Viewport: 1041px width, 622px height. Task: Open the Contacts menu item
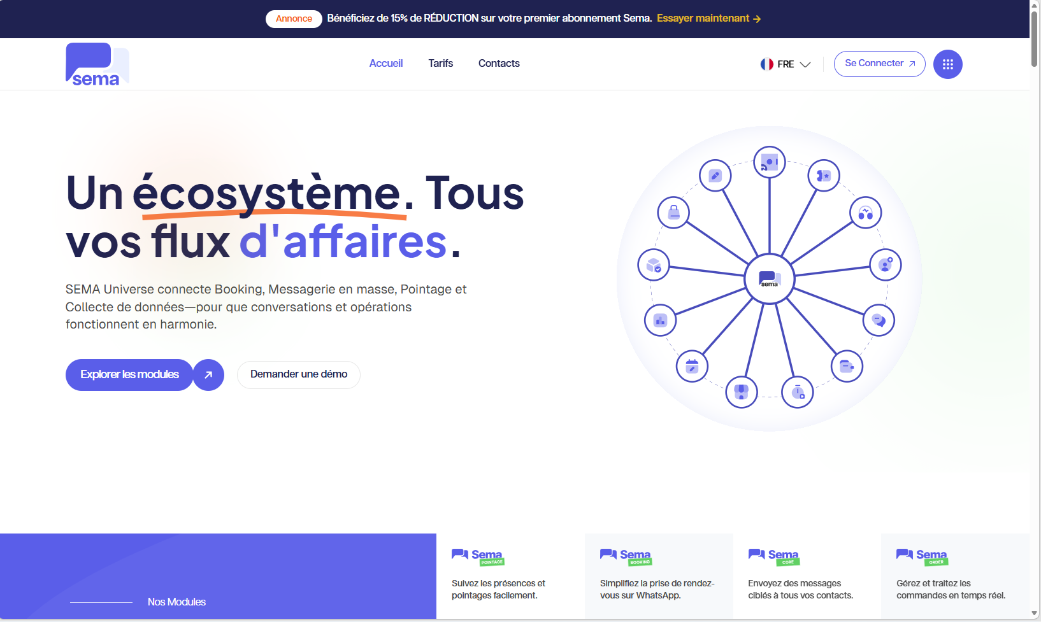point(499,63)
